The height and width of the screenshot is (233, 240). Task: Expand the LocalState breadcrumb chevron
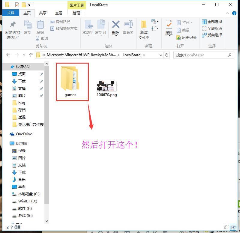point(144,55)
